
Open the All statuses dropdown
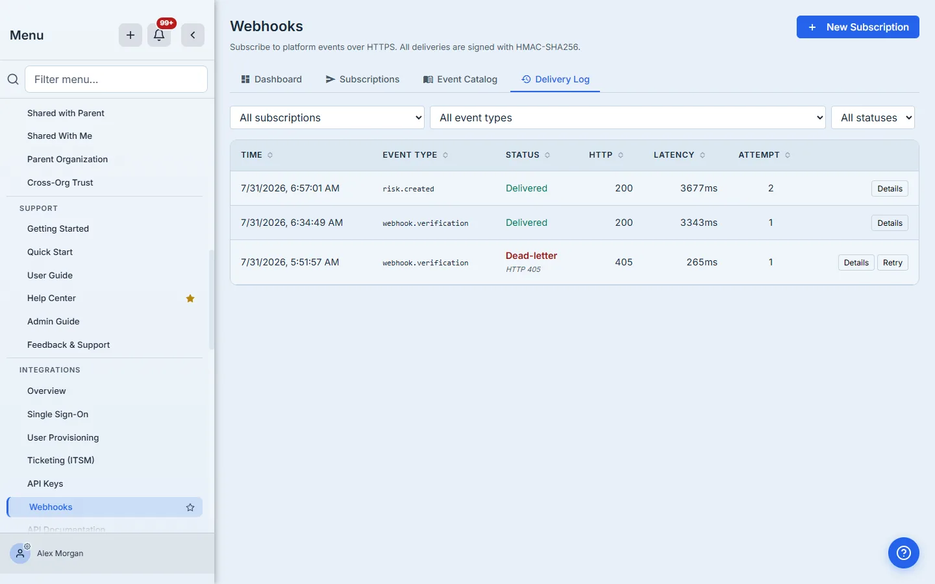click(873, 117)
